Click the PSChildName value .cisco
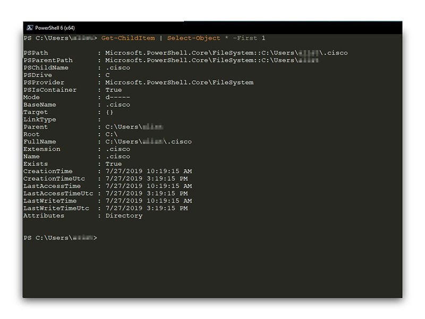Screen dimensions: 425x319 [117, 68]
